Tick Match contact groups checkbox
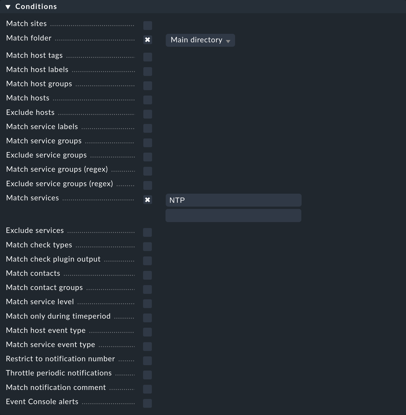This screenshot has width=406, height=415. click(147, 289)
